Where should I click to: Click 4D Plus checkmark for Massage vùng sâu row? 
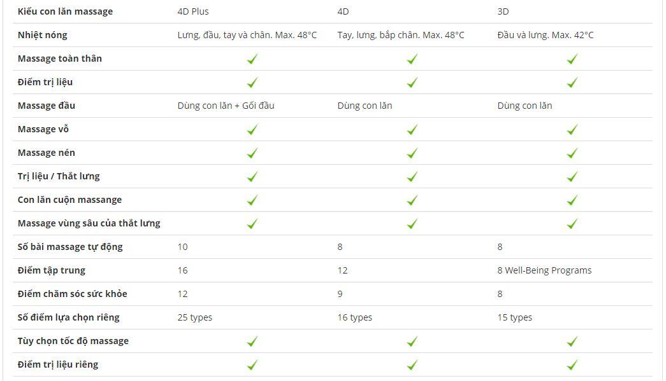[252, 224]
